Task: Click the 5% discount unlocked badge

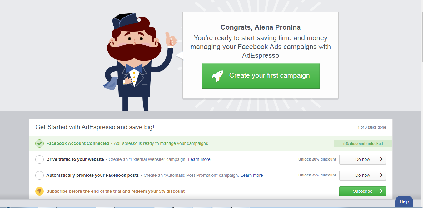Action: point(363,144)
